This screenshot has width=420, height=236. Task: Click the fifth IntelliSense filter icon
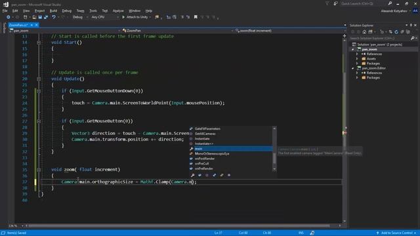pyautogui.click(x=222, y=175)
